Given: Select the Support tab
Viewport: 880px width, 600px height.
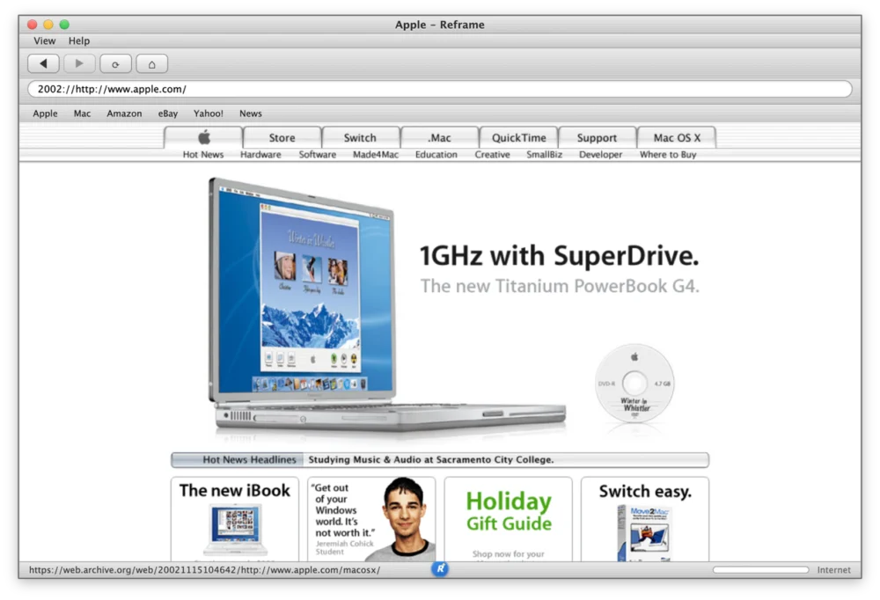Looking at the screenshot, I should 598,137.
